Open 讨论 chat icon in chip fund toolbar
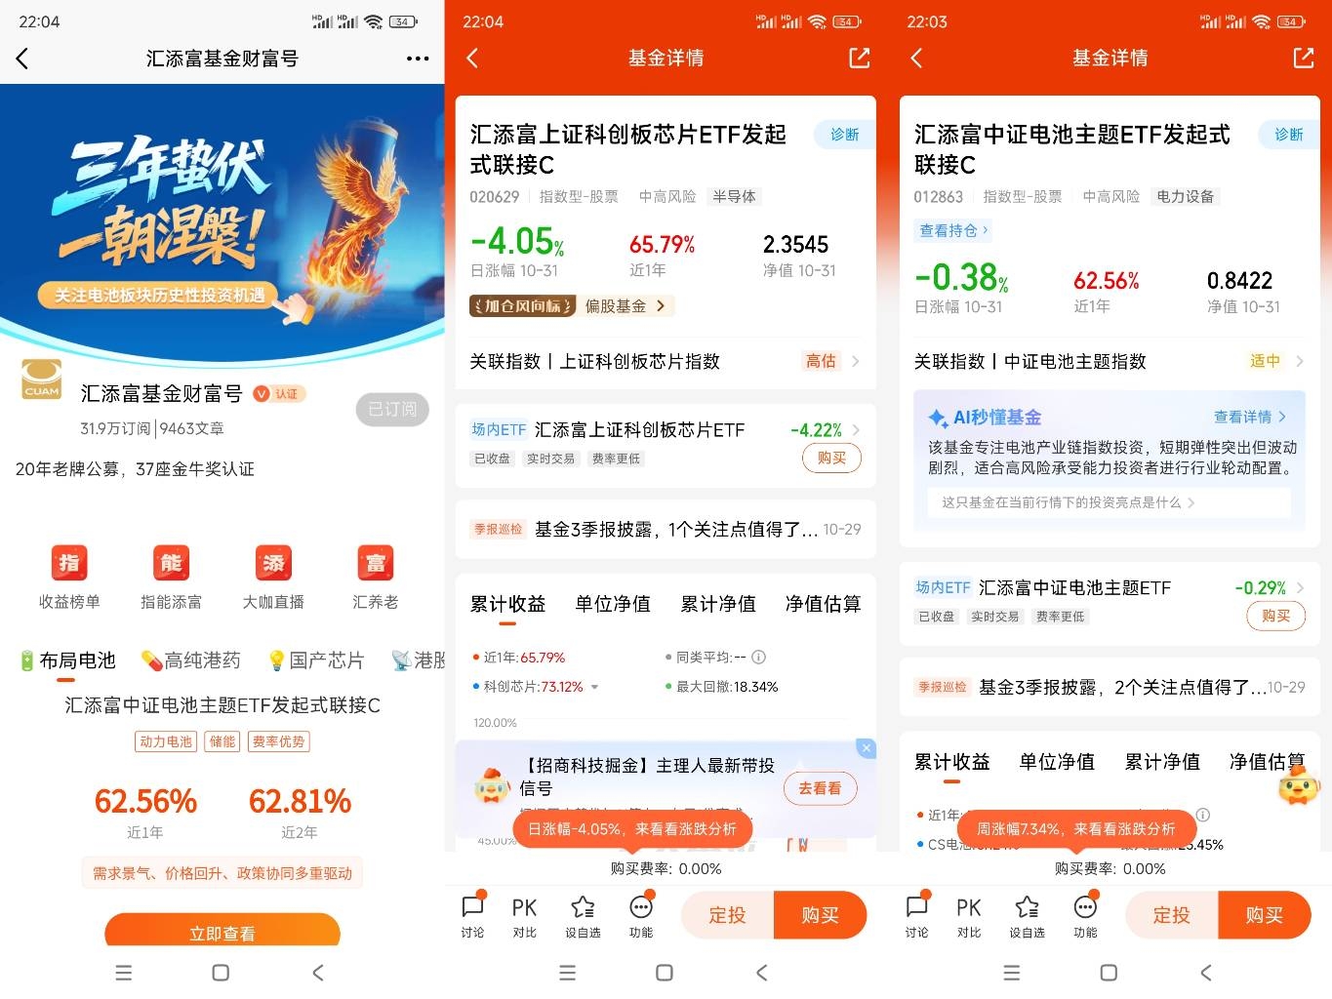Image resolution: width=1332 pixels, height=999 pixels. 472,916
